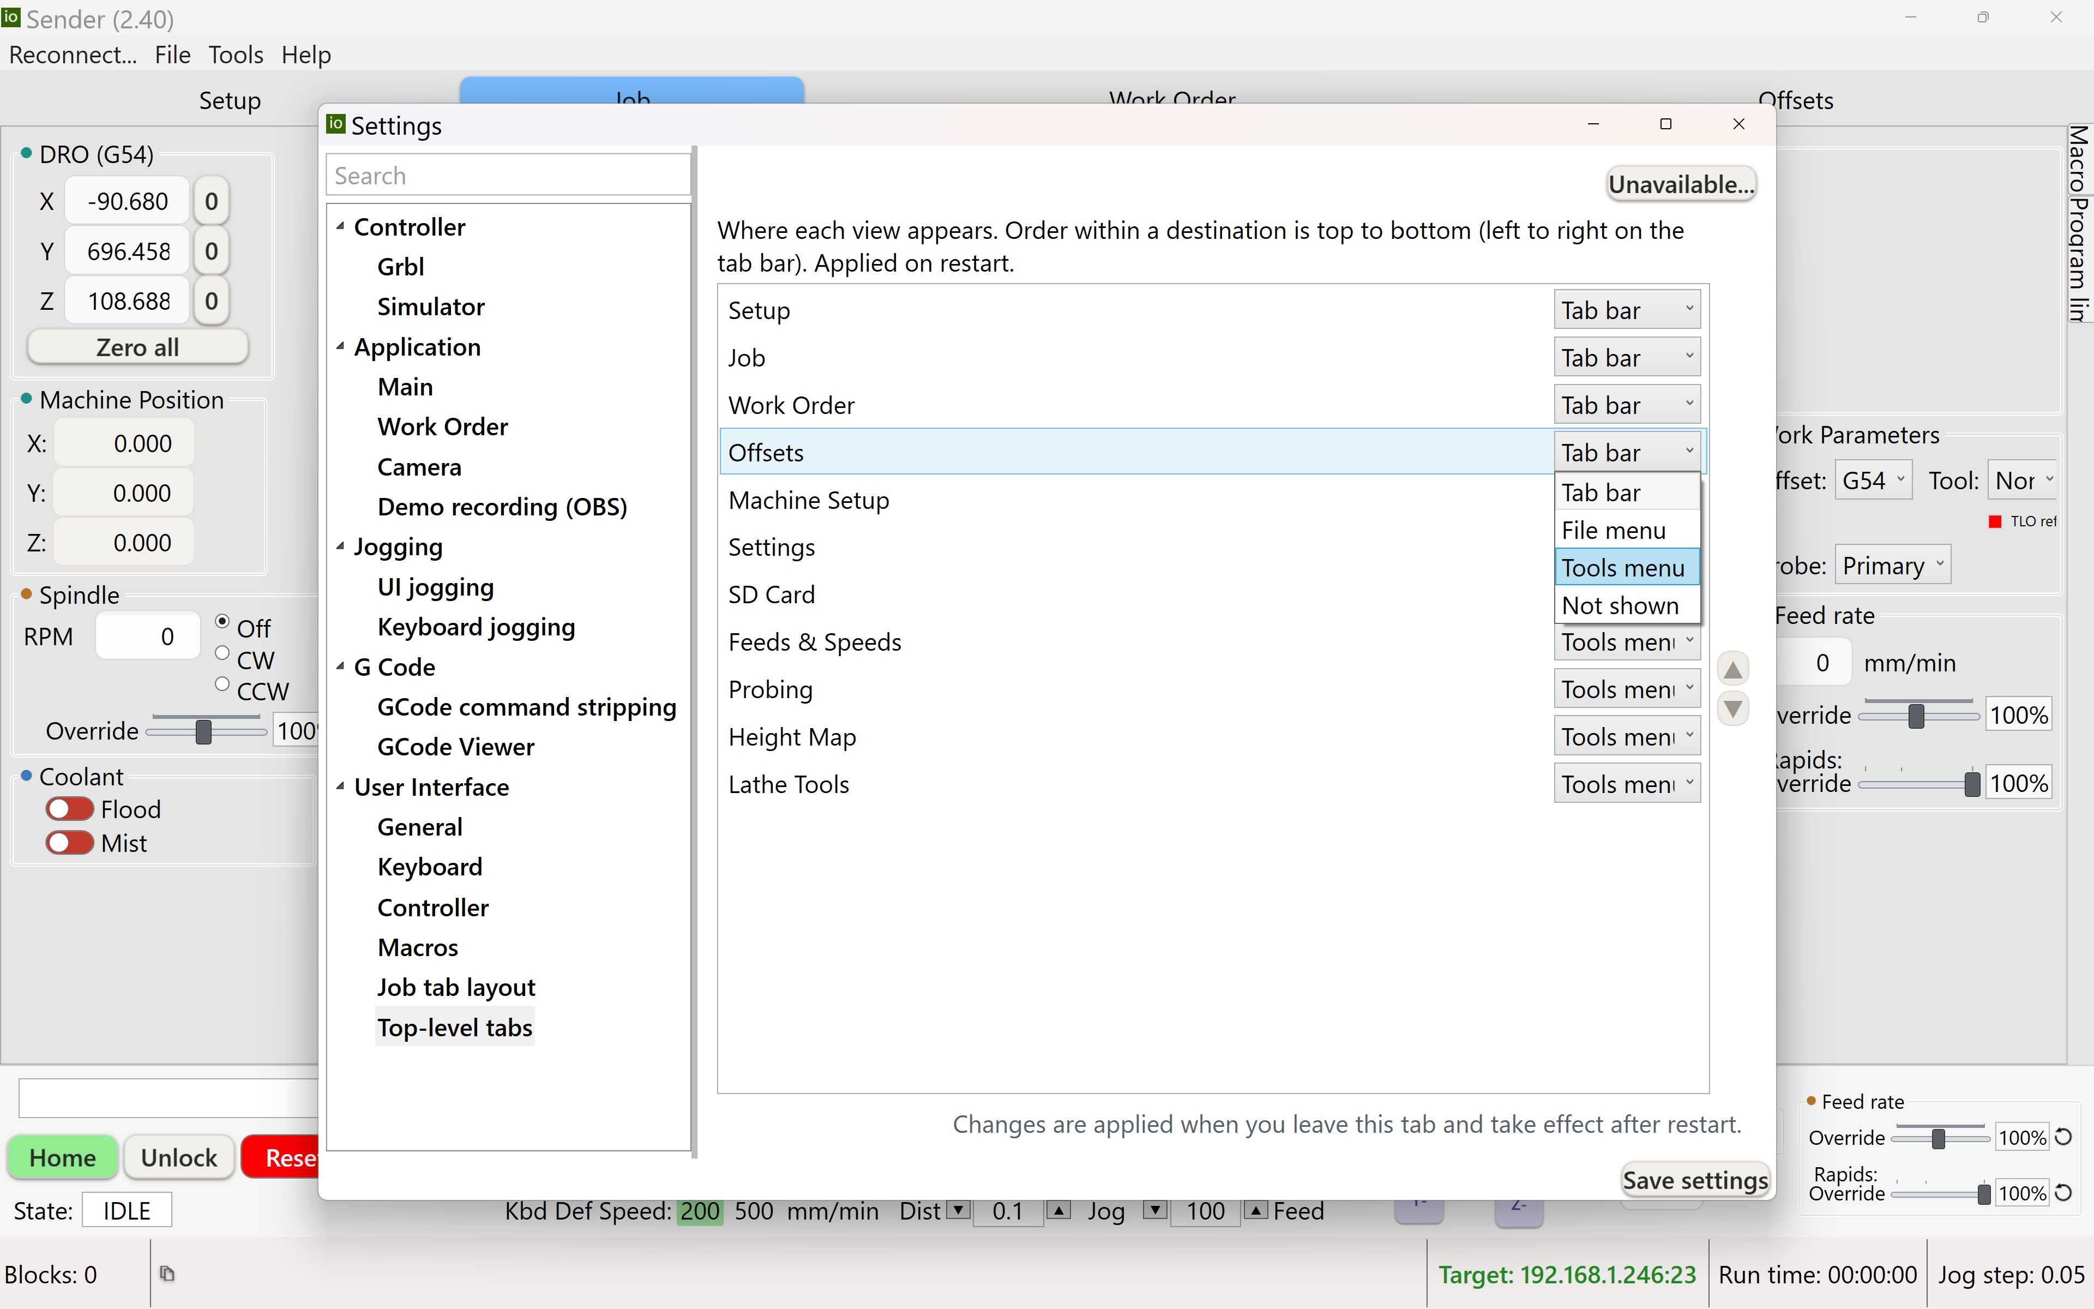Collapse the User Interface tree group
The height and width of the screenshot is (1309, 2094).
(x=341, y=787)
